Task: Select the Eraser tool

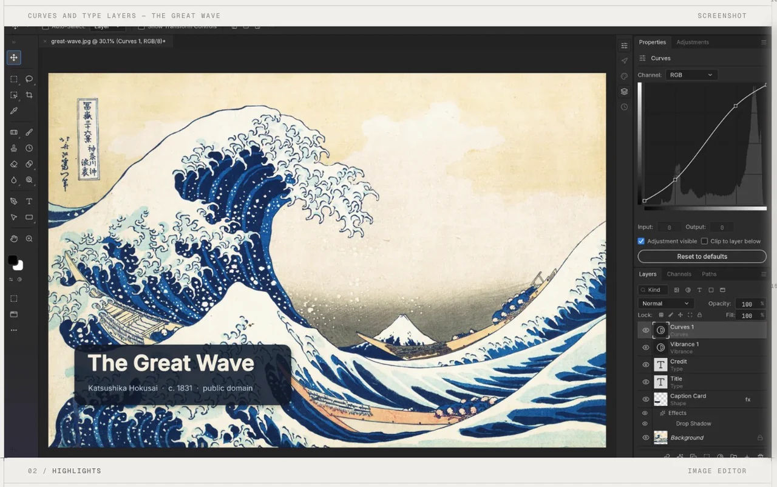Action: tap(13, 164)
